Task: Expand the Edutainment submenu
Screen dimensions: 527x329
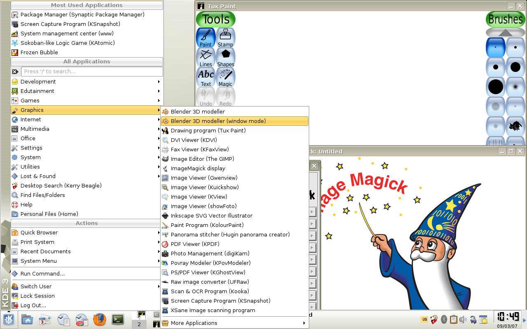Action: coord(87,91)
